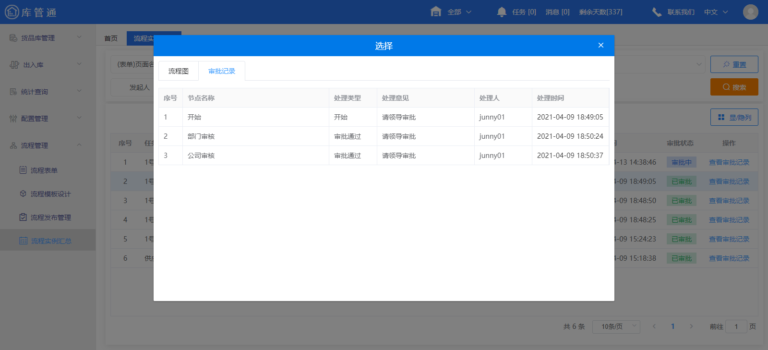This screenshot has width=768, height=350.
Task: Open the 中文 language dropdown
Action: click(x=716, y=12)
